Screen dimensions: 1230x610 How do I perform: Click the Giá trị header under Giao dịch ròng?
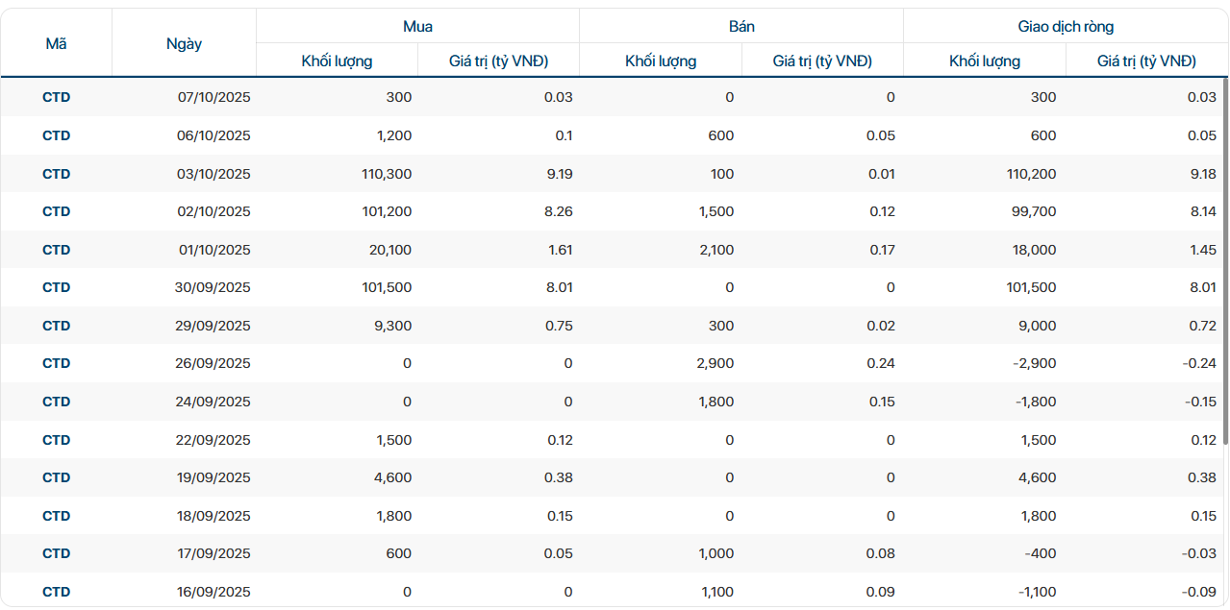1146,61
